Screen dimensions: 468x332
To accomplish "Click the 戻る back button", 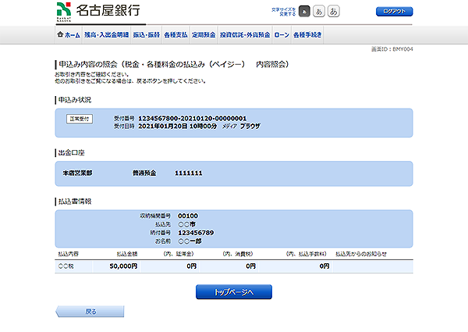I will pyautogui.click(x=90, y=312).
